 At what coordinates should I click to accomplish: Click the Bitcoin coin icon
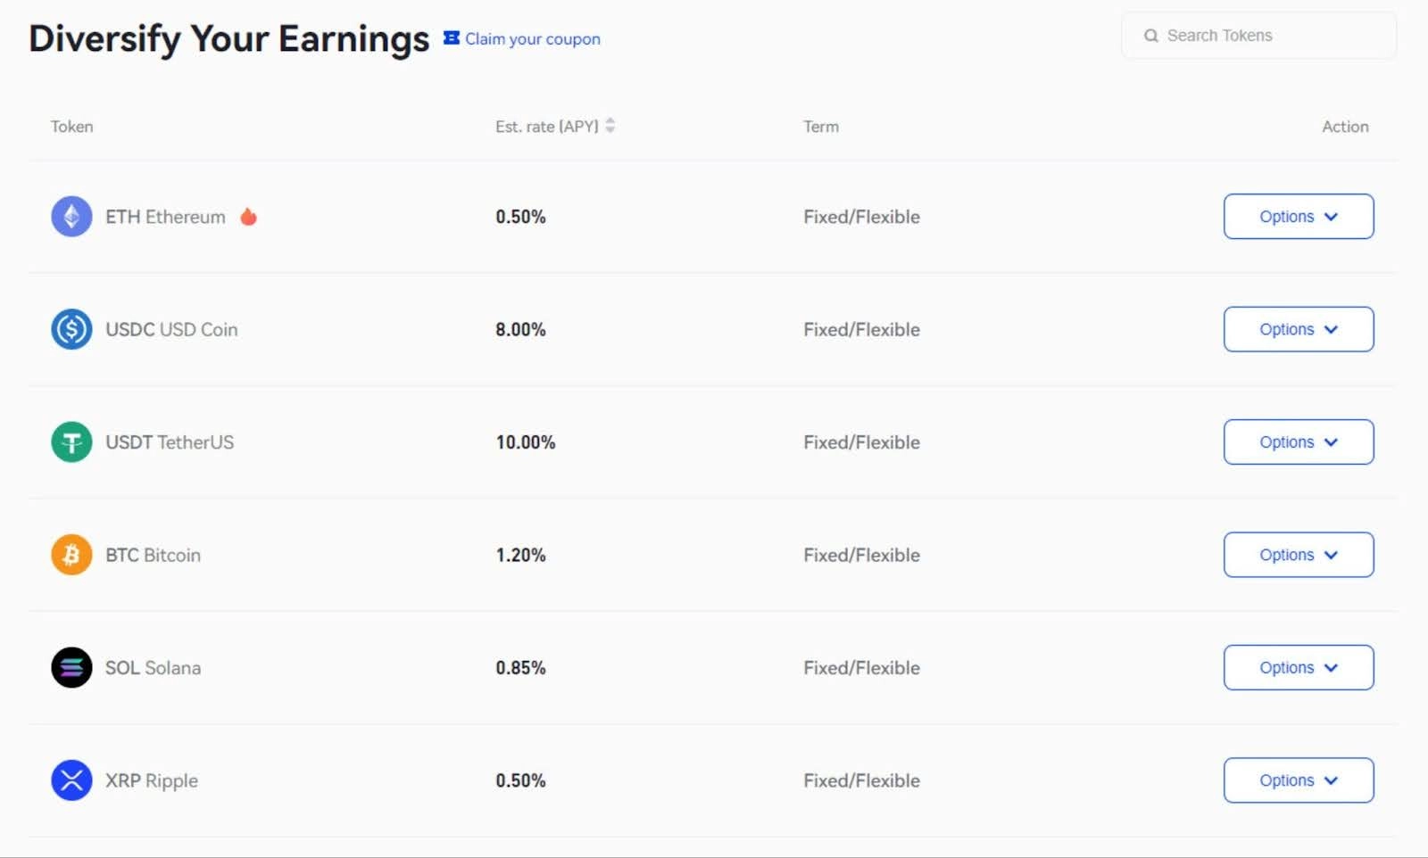pos(71,555)
